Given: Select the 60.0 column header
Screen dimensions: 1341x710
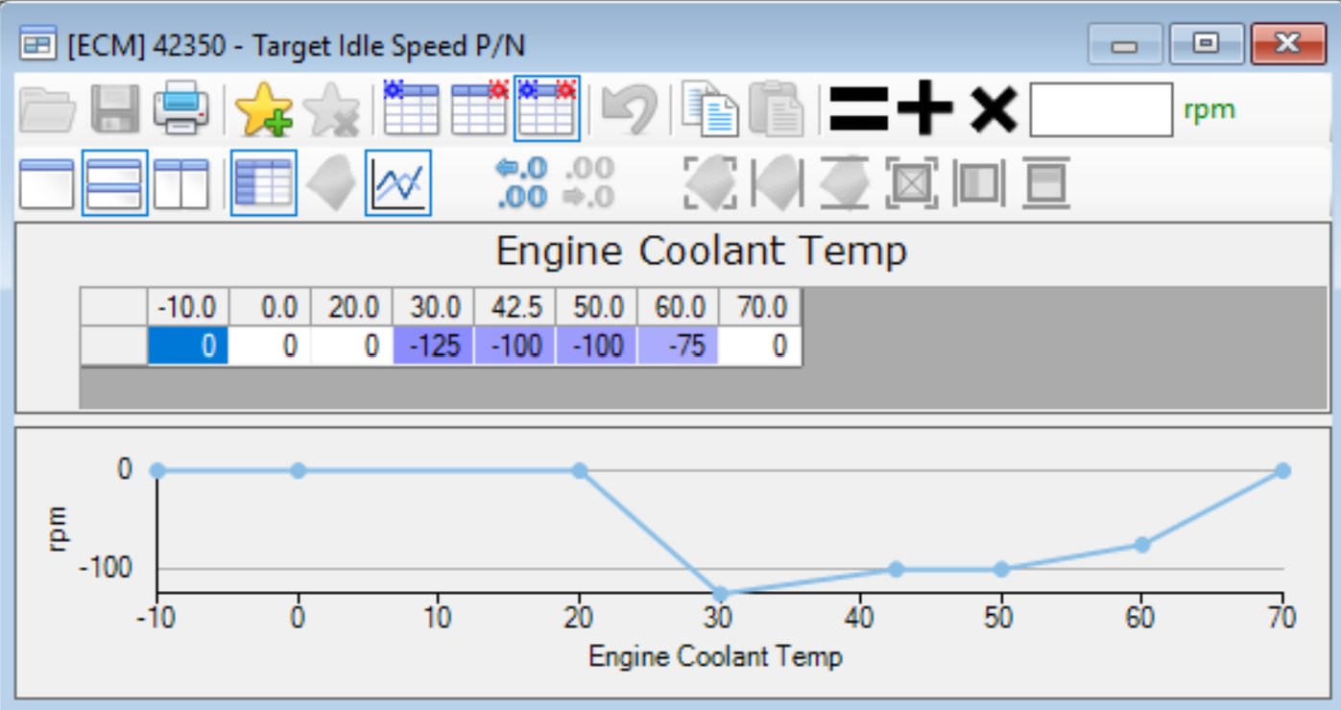Looking at the screenshot, I should pos(678,309).
